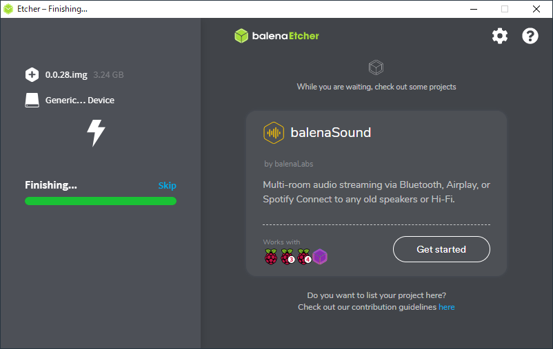Click the lightning bolt flash icon
The height and width of the screenshot is (349, 553).
tap(96, 133)
